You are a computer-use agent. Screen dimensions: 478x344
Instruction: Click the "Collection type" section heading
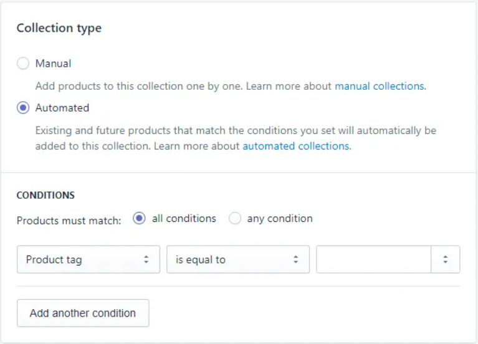(x=59, y=28)
